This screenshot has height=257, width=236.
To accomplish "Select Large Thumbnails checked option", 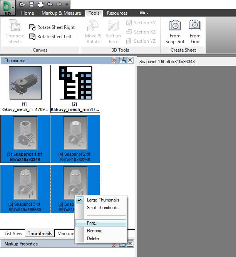I will click(x=102, y=200).
